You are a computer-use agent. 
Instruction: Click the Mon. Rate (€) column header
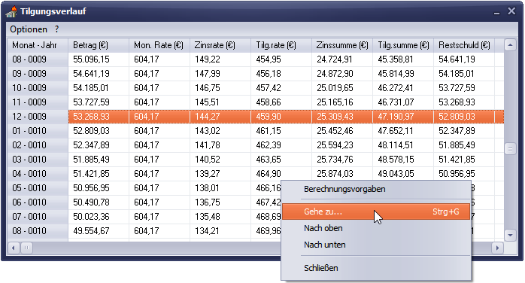[159, 45]
